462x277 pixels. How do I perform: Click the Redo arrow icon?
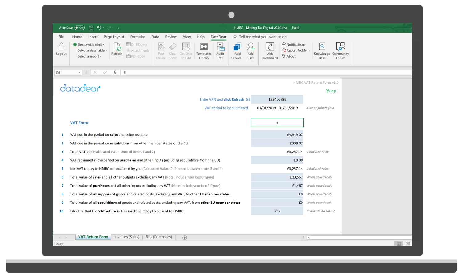click(x=109, y=28)
